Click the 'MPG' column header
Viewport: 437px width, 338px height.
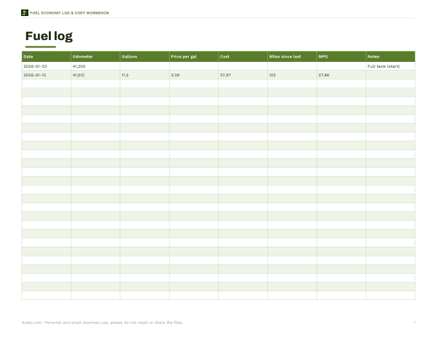[x=342, y=57]
